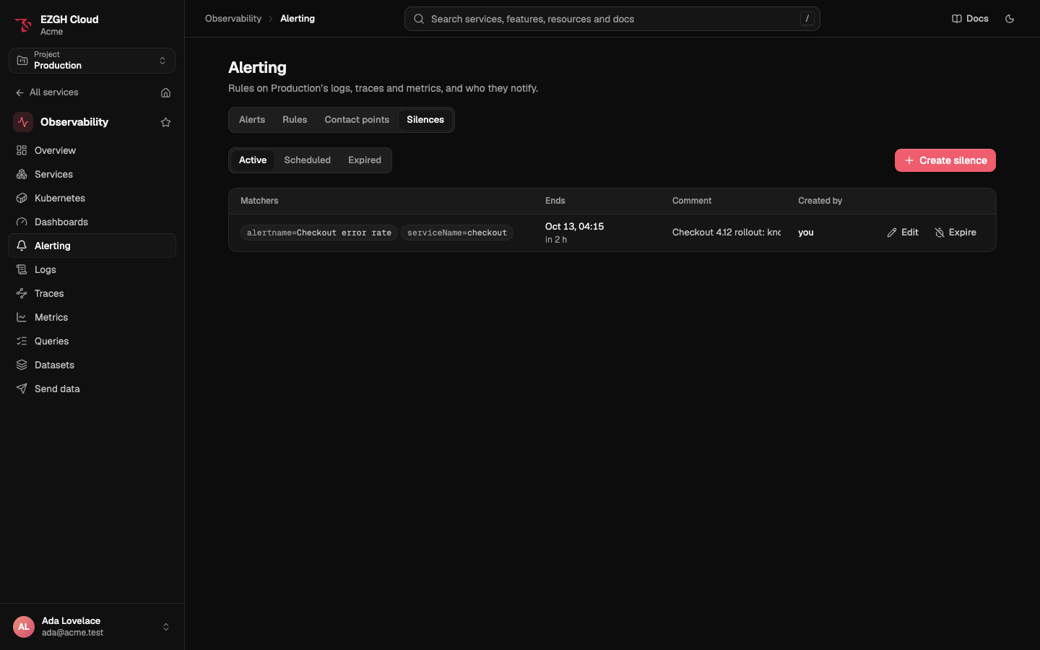This screenshot has height=650, width=1040.
Task: Switch to the Alerts tab
Action: click(x=252, y=120)
